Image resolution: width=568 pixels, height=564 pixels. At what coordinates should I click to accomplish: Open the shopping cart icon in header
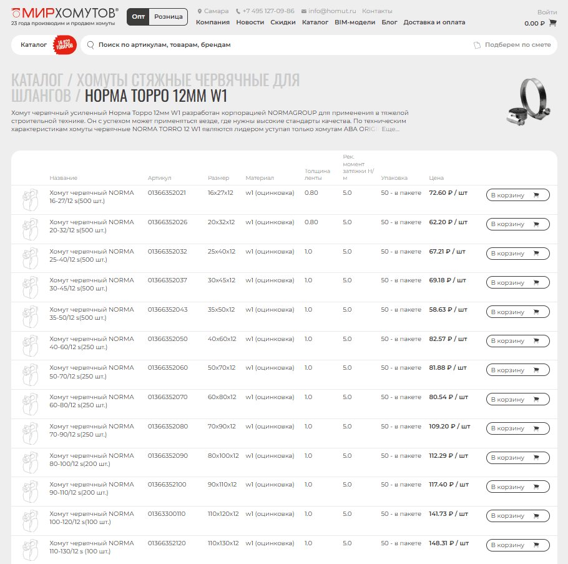click(552, 23)
